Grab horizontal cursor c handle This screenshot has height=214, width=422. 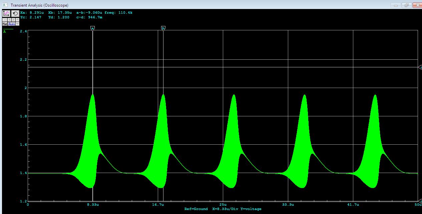tap(420, 67)
